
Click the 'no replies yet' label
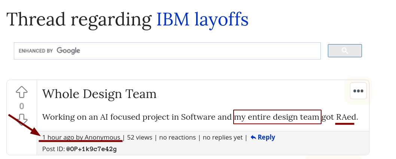point(223,137)
